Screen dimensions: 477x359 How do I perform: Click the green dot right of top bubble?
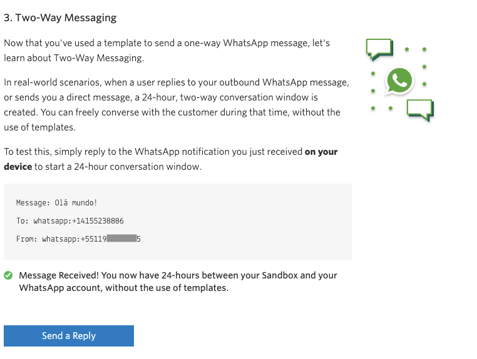coord(407,49)
